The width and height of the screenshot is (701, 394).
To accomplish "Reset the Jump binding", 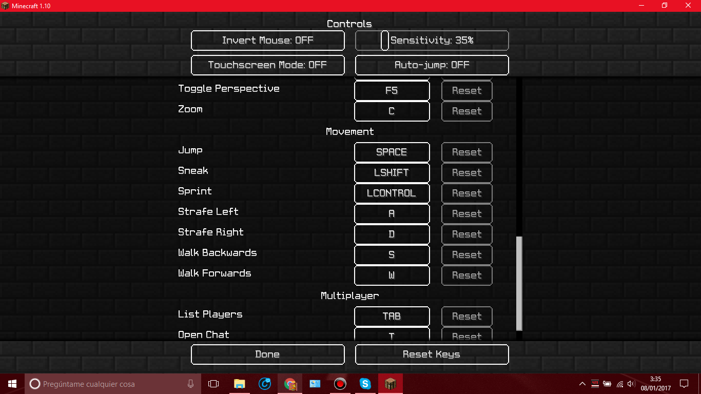I will [x=466, y=152].
